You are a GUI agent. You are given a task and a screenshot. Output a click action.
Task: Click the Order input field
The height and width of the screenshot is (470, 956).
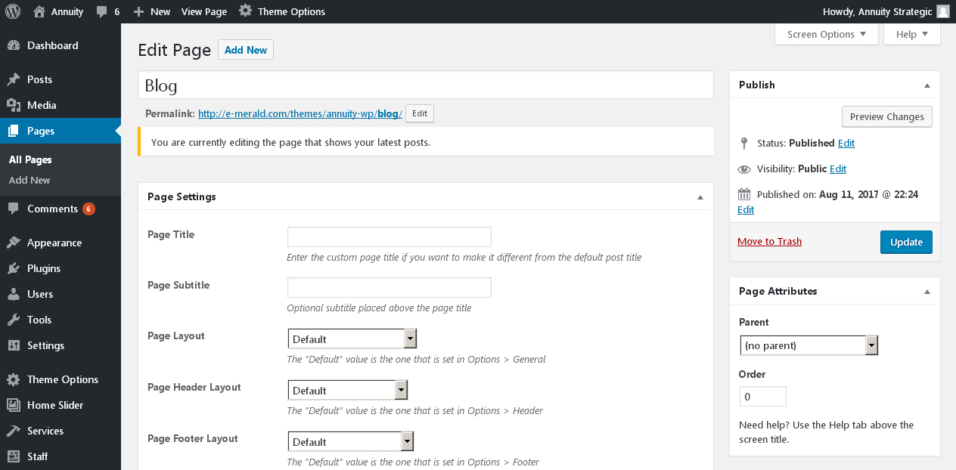[762, 396]
